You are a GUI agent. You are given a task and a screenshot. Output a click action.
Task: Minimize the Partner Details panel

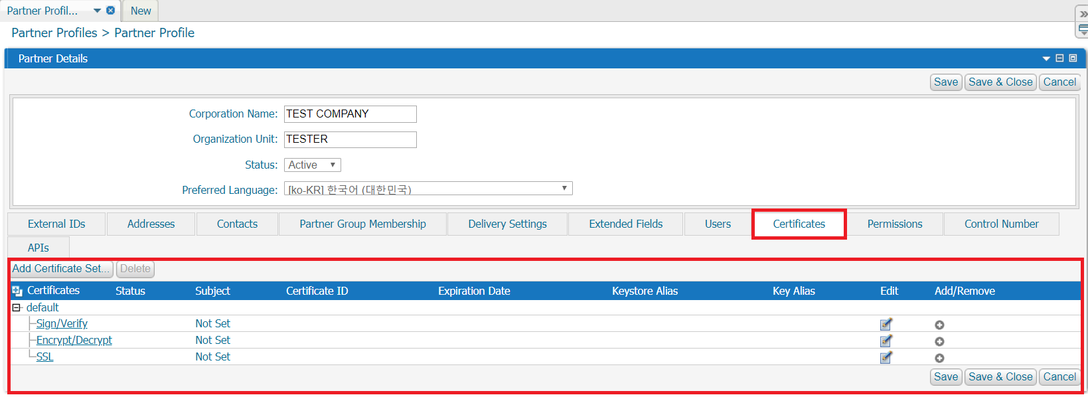point(1059,58)
